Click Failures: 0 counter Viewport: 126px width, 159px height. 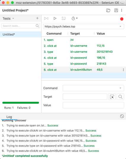[24, 108]
